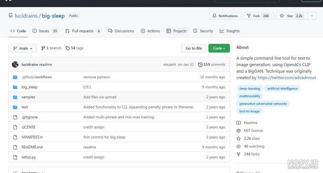Open the latest commit message readme

coord(46,65)
